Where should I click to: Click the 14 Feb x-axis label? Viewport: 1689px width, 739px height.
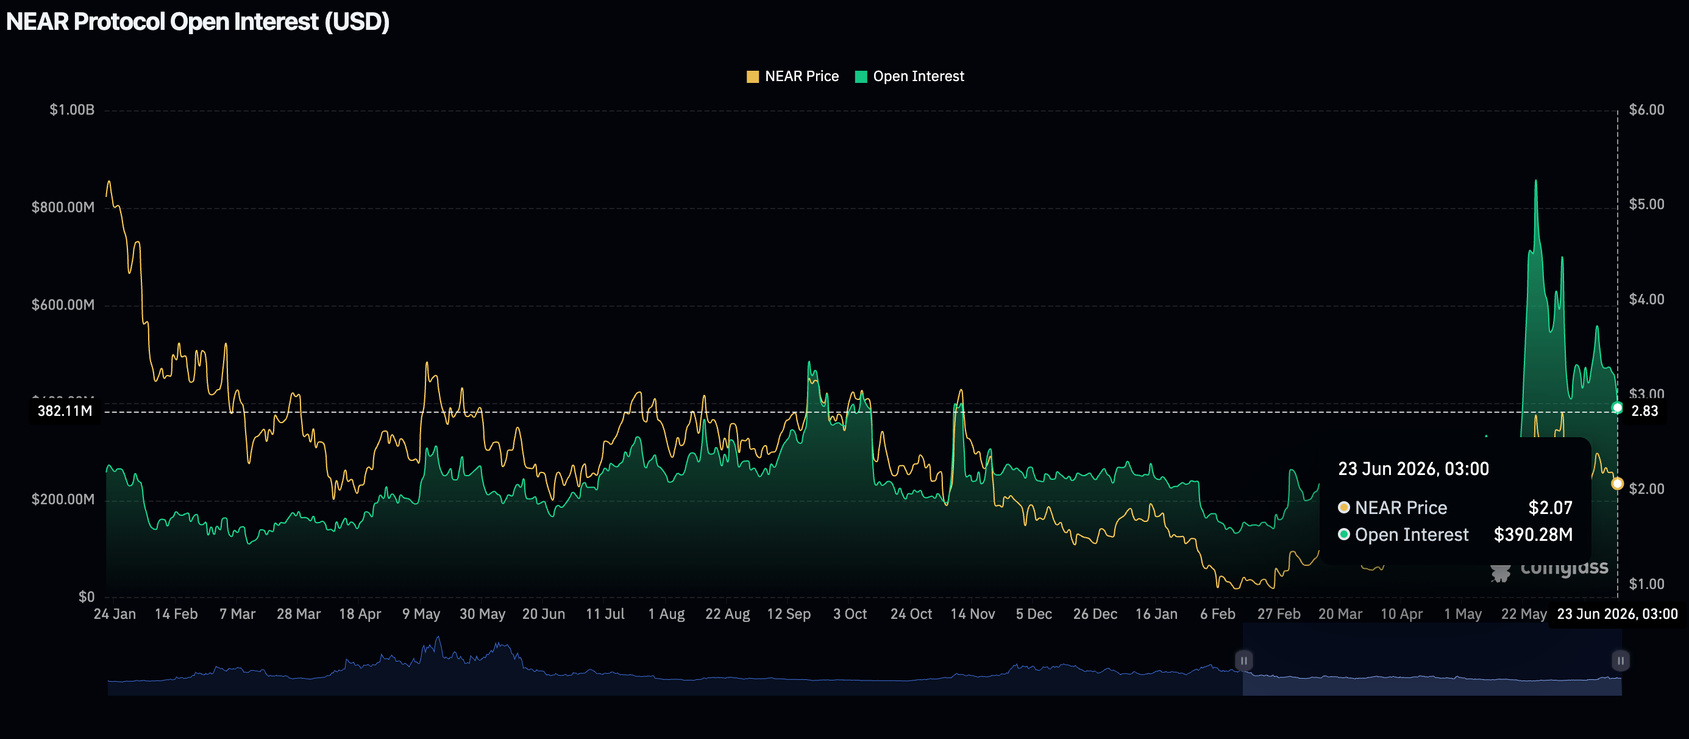coord(176,615)
